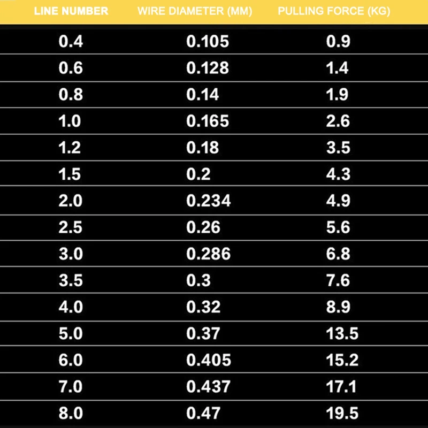
Task: Select wire diameter 0.286 value
Action: pyautogui.click(x=209, y=254)
